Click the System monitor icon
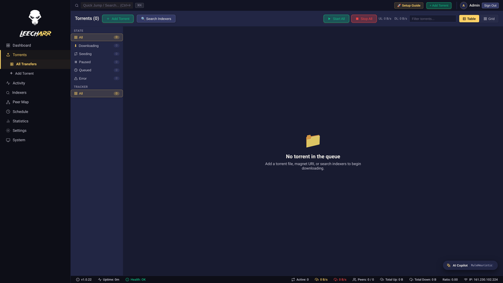This screenshot has width=503, height=283. 8,140
